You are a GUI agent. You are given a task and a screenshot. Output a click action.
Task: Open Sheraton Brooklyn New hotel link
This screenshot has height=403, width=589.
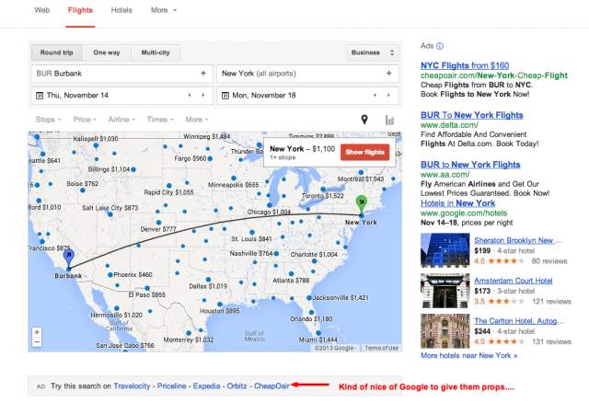coord(518,240)
